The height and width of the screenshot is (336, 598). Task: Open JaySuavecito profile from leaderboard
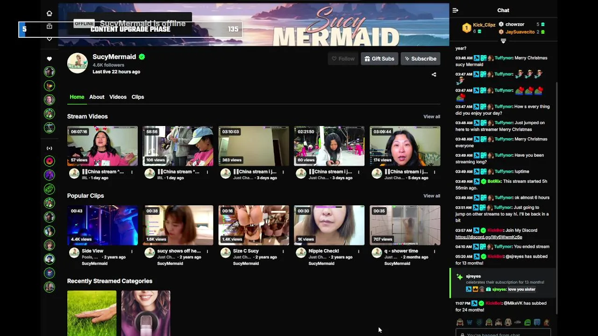(520, 32)
